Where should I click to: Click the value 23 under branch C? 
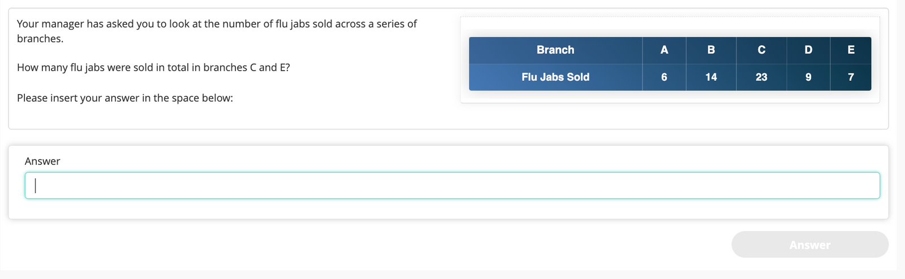click(x=761, y=77)
